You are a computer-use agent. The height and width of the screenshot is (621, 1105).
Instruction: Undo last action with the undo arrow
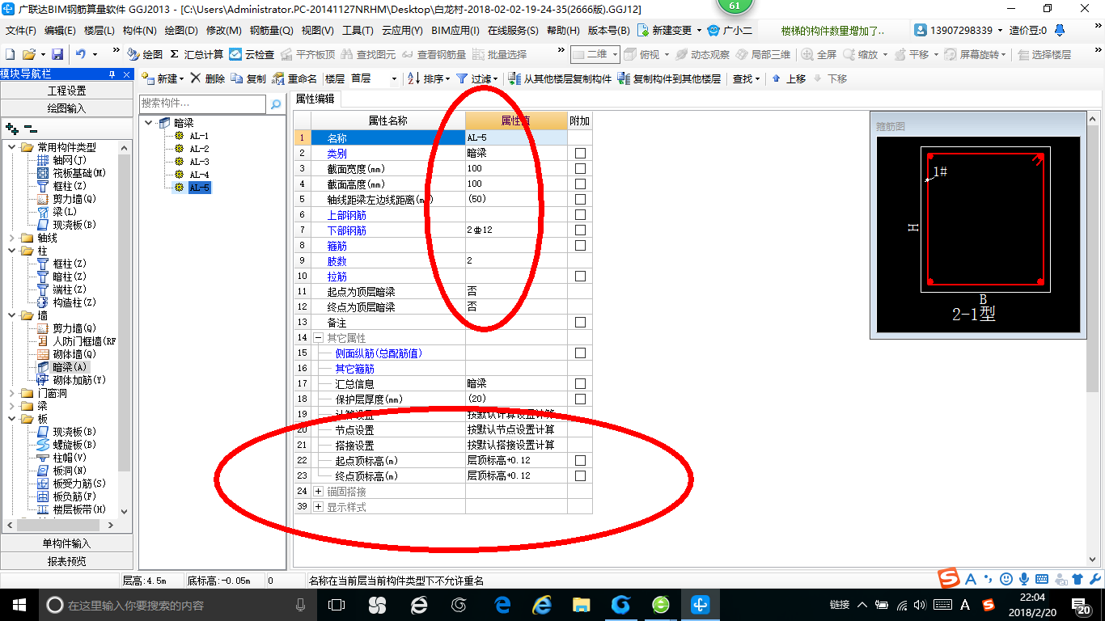81,54
